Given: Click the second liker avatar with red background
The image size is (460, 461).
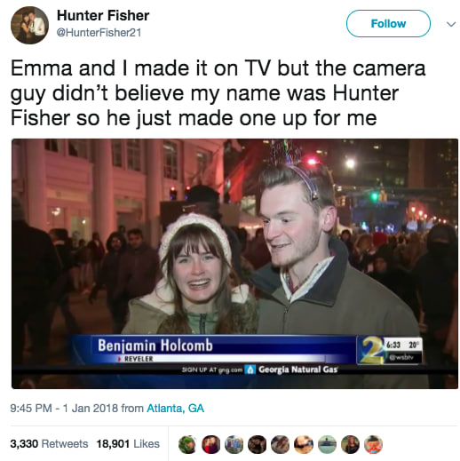Looking at the screenshot, I should tap(210, 444).
